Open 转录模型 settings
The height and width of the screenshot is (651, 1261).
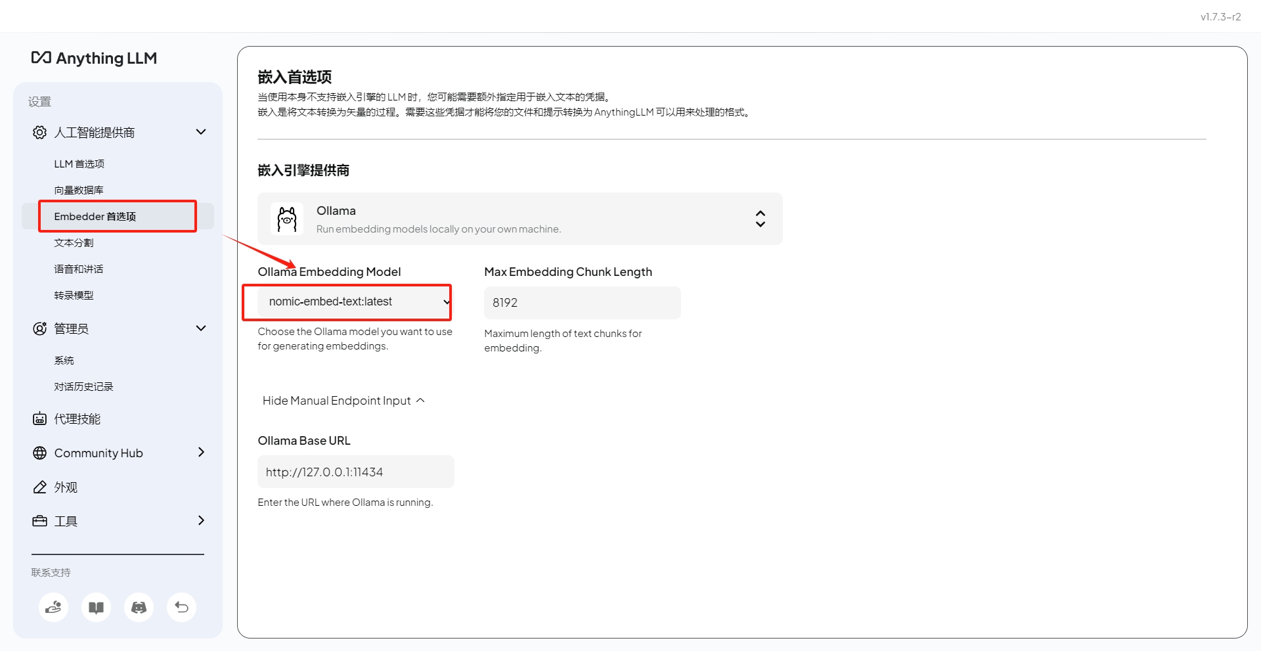(x=74, y=295)
